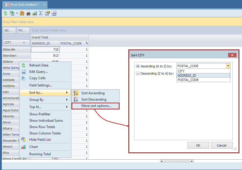Click the properties hand icon in toolbar
The image size is (242, 170).
[48, 13]
